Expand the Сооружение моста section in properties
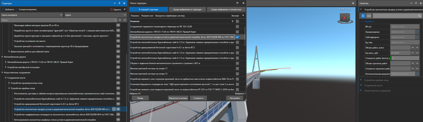Image resolution: width=423 pixels, height=122 pixels. (361, 85)
